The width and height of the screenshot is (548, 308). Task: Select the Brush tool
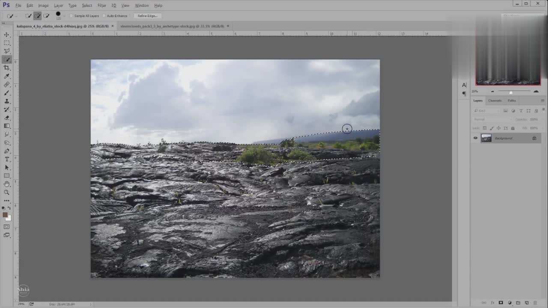pyautogui.click(x=6, y=93)
